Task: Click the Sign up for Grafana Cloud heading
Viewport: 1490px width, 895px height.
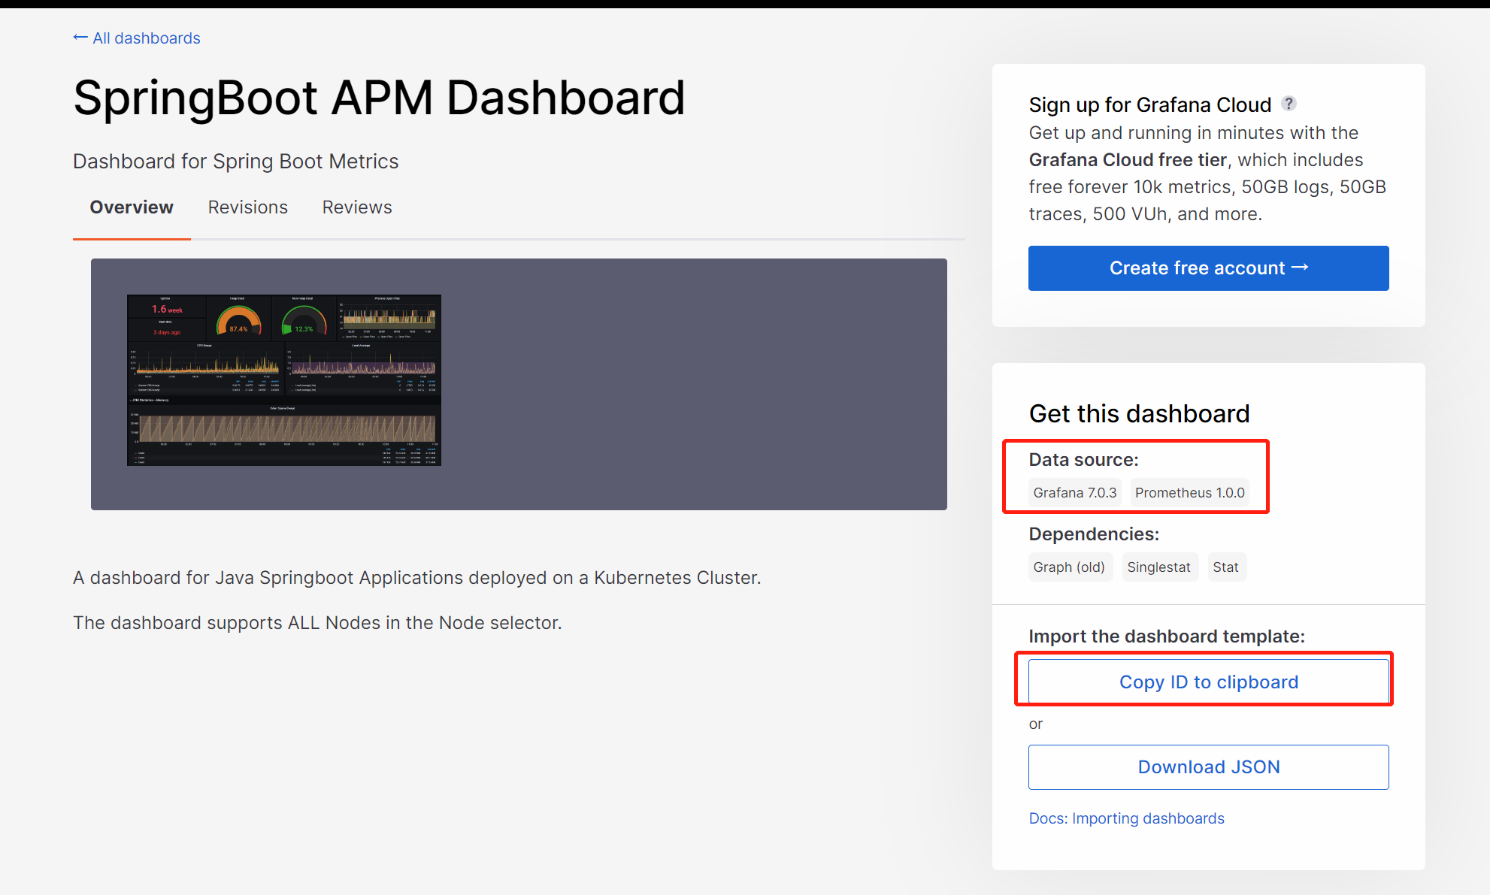Action: 1149,105
